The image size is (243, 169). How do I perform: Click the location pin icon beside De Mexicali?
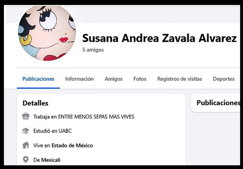point(26,160)
